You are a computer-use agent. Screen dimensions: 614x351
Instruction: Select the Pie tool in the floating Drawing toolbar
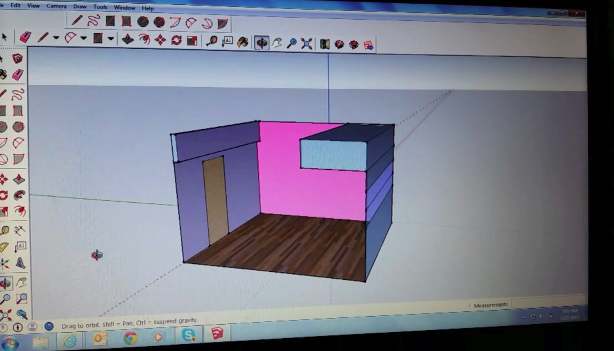coord(223,24)
